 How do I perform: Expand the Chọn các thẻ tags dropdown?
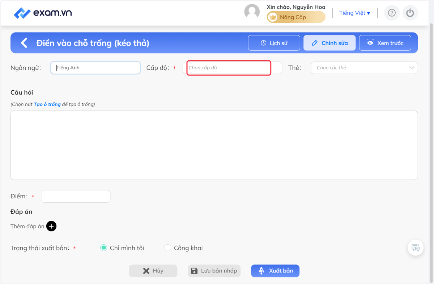364,68
